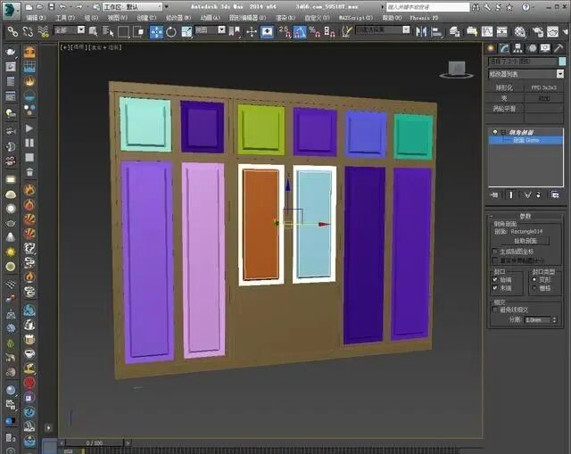The width and height of the screenshot is (571, 454).
Task: Click the Help question mark icon
Action: point(525,6)
